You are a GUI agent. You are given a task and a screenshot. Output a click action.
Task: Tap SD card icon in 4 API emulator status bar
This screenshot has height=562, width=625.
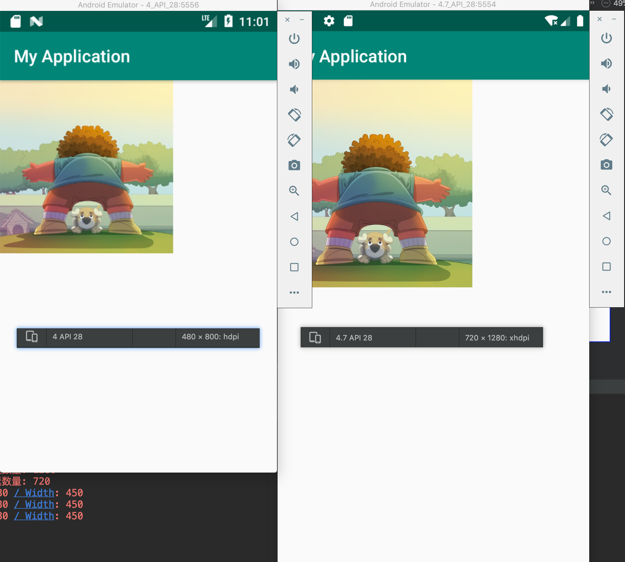coord(16,21)
